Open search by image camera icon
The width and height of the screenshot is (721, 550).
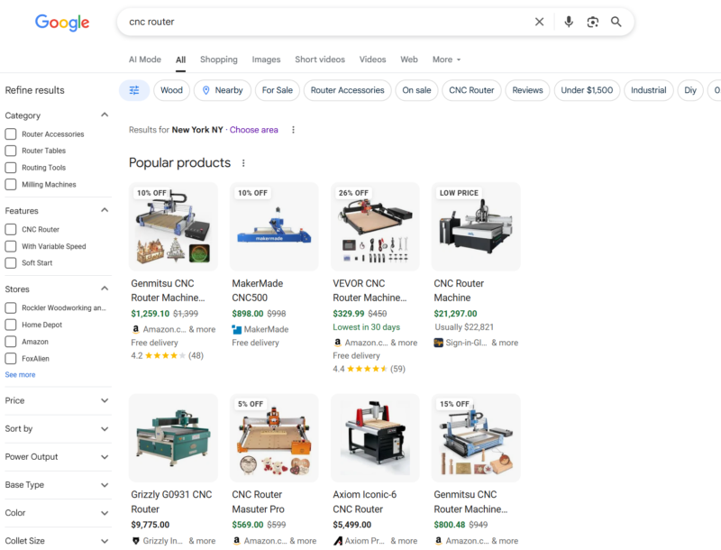(x=592, y=22)
